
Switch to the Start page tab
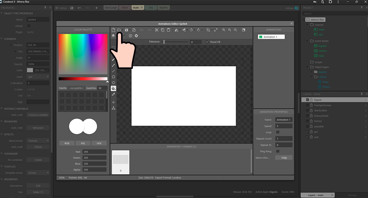click(x=111, y=8)
